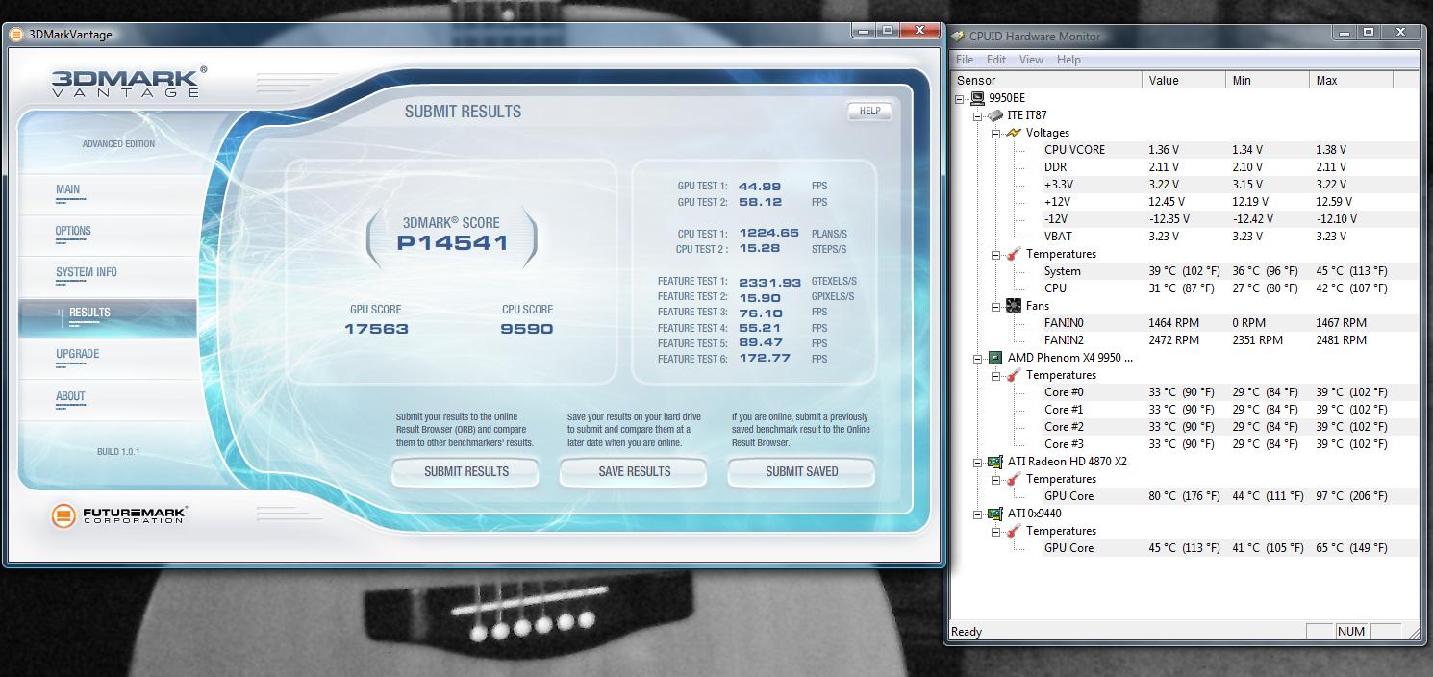Collapse the Fans node
Screen dimensions: 1433x677
[x=995, y=306]
